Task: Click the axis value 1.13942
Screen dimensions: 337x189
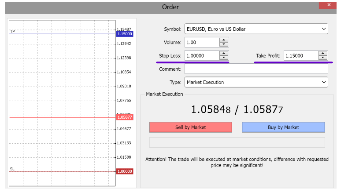Action: (124, 44)
